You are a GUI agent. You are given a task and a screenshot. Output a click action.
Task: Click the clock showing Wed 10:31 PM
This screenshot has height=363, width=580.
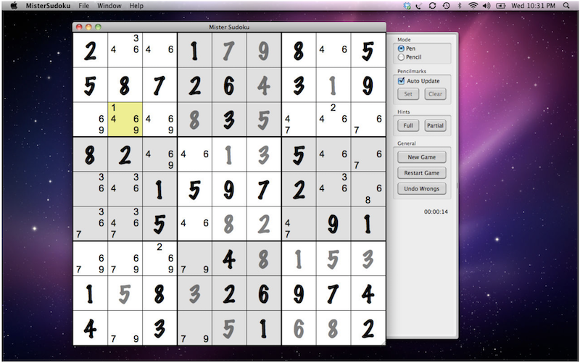tap(534, 6)
